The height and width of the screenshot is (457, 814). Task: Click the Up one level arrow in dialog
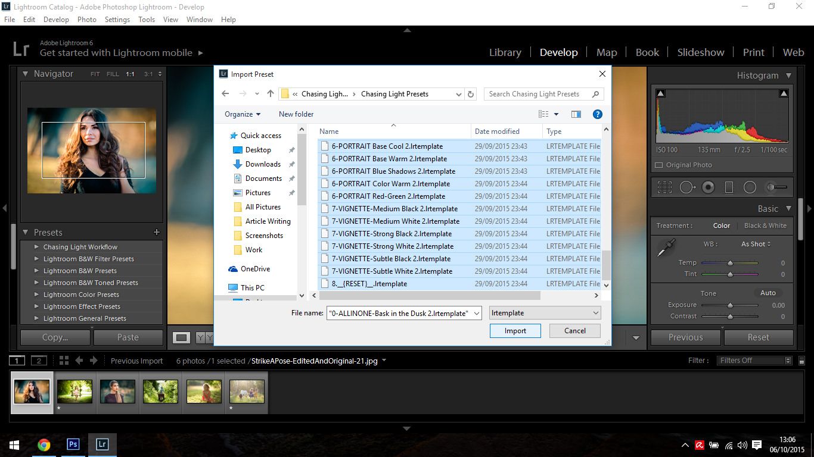[x=271, y=93]
